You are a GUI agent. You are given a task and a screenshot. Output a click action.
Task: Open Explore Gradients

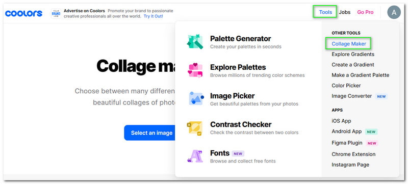[x=353, y=55]
